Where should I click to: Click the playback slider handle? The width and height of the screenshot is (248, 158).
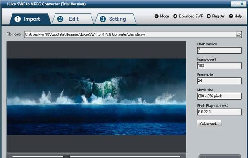[x=67, y=156]
